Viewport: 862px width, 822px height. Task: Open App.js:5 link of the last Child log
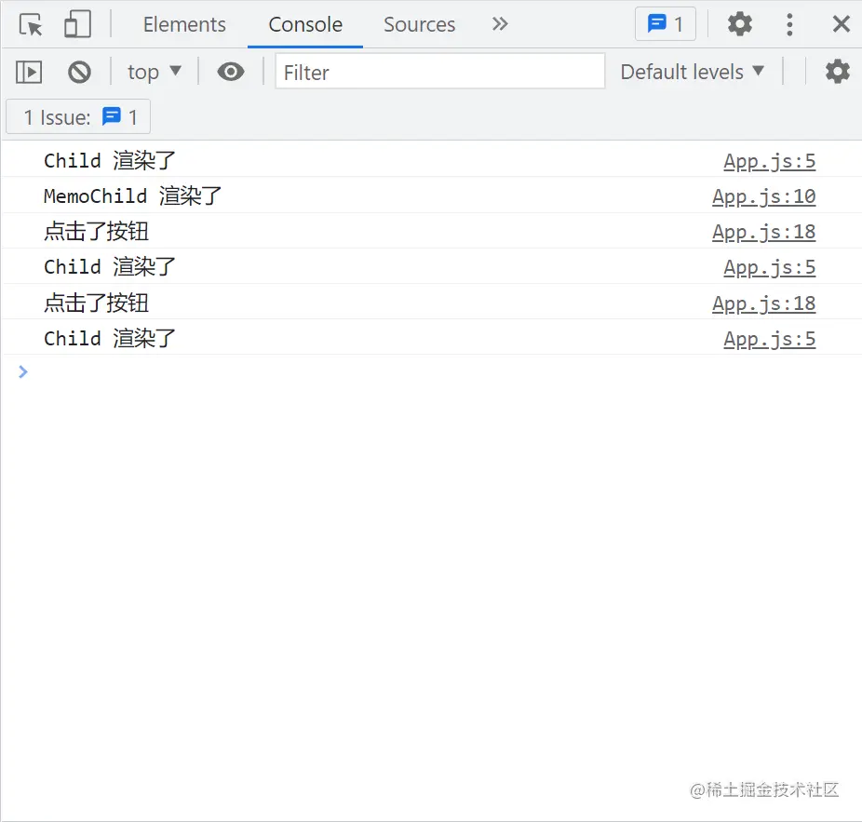click(x=769, y=339)
